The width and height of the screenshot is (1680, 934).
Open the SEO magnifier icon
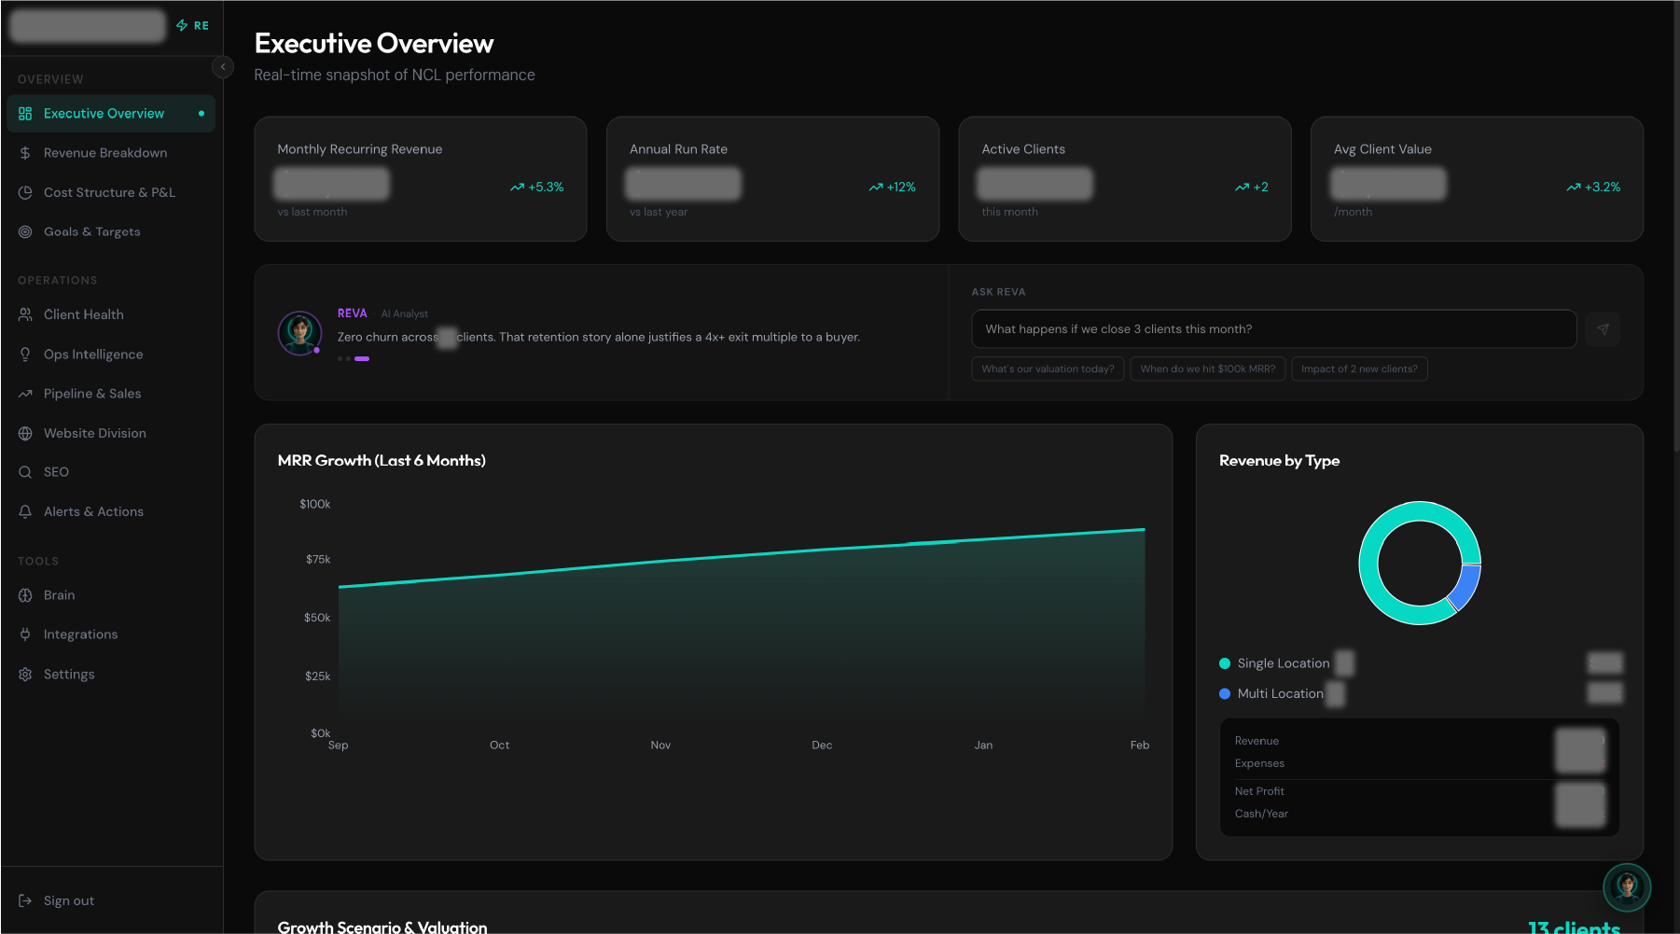25,471
